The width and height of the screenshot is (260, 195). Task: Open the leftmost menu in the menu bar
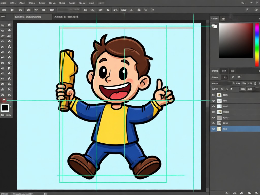[4, 3]
